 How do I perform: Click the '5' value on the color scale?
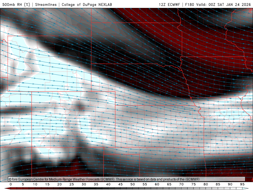click(x=23, y=184)
